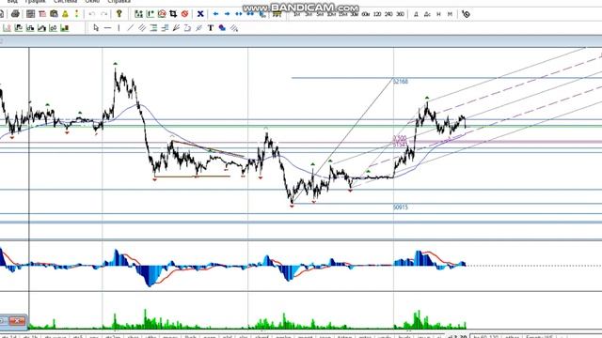
Task: Click the single blue right arrow
Action: (228, 14)
